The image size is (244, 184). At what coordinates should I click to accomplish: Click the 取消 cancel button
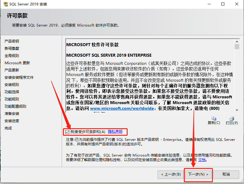[x=226, y=174]
